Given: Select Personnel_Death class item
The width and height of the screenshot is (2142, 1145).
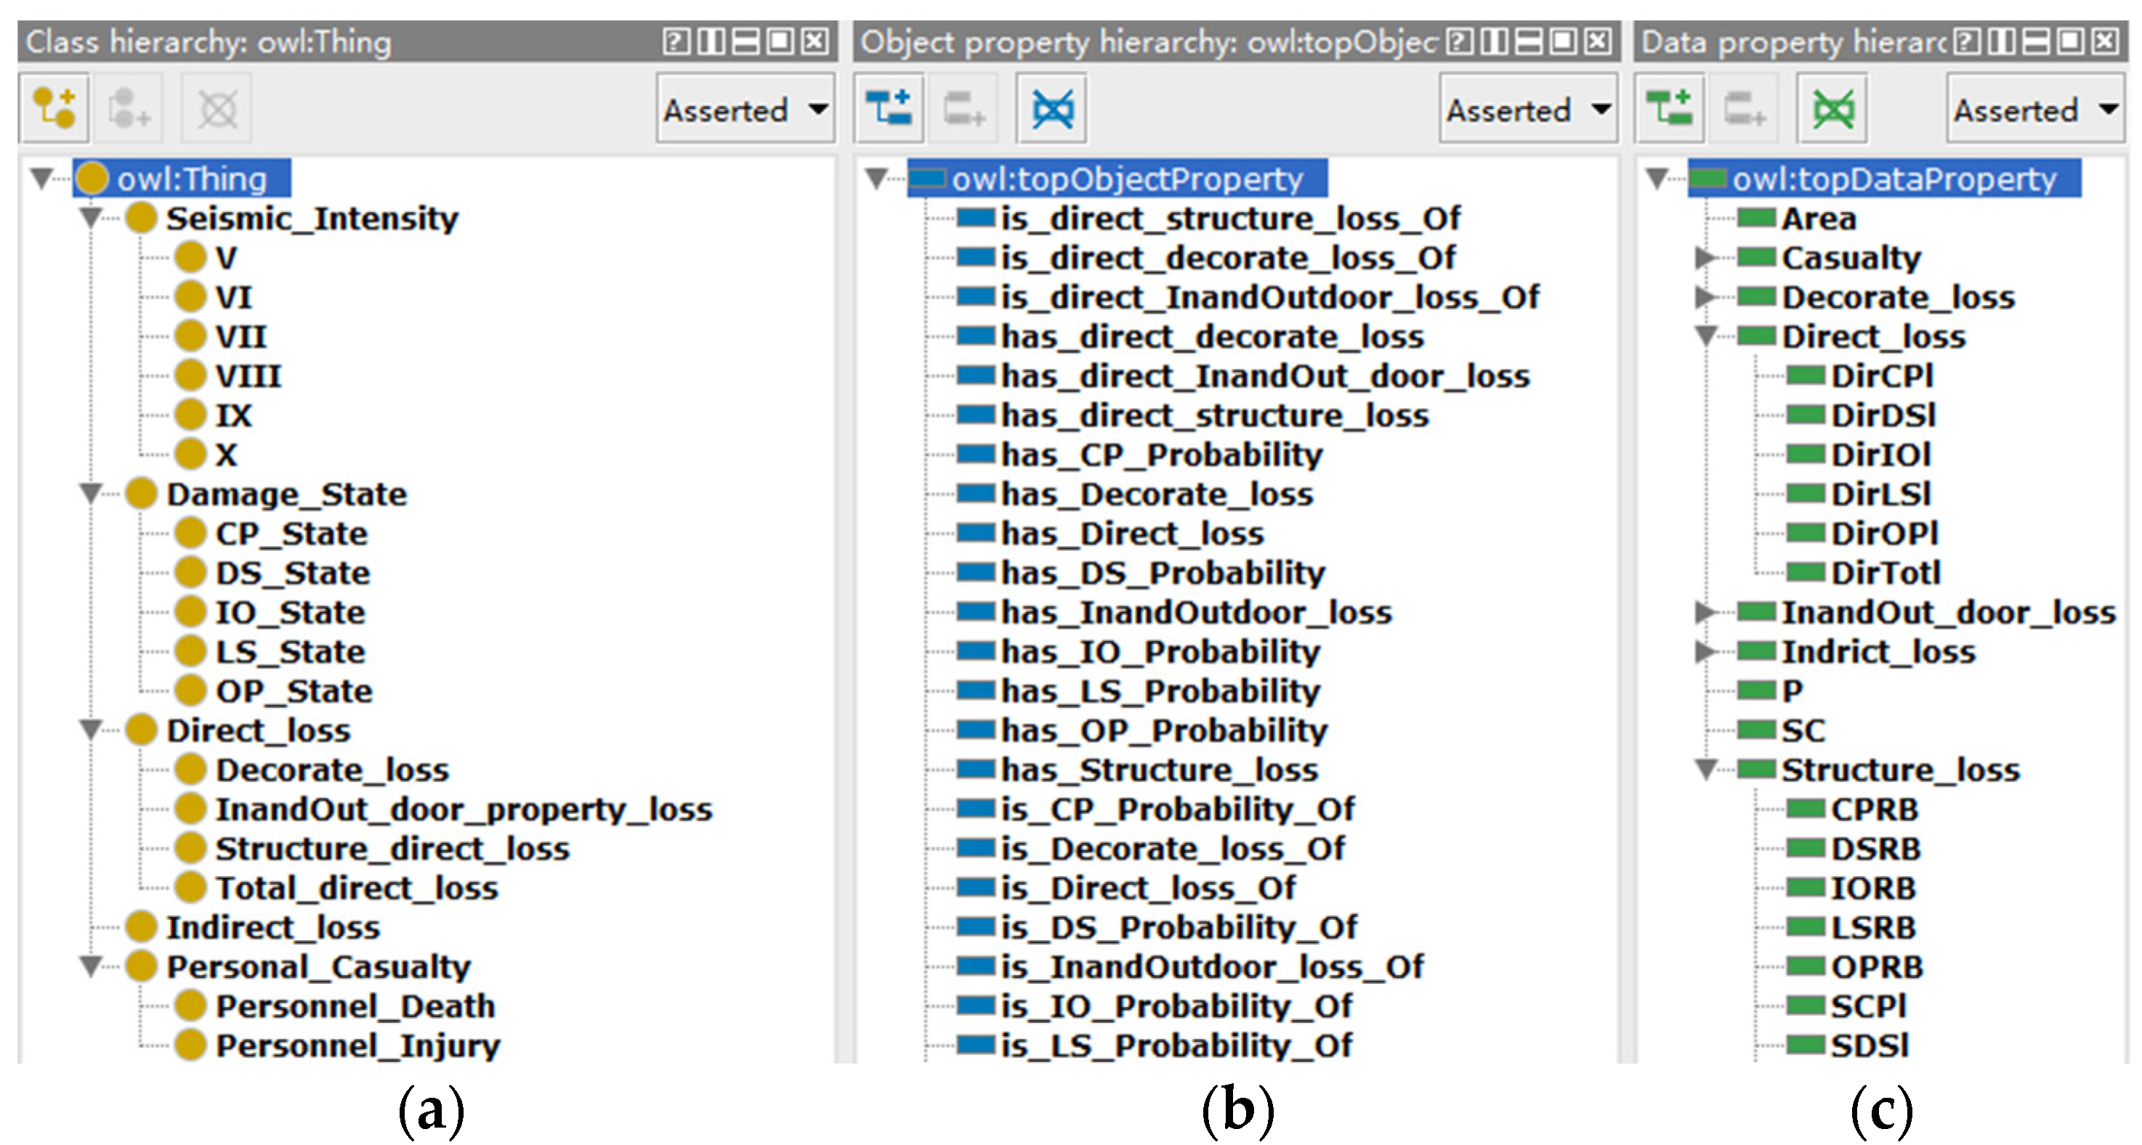Looking at the screenshot, I should click(355, 1006).
